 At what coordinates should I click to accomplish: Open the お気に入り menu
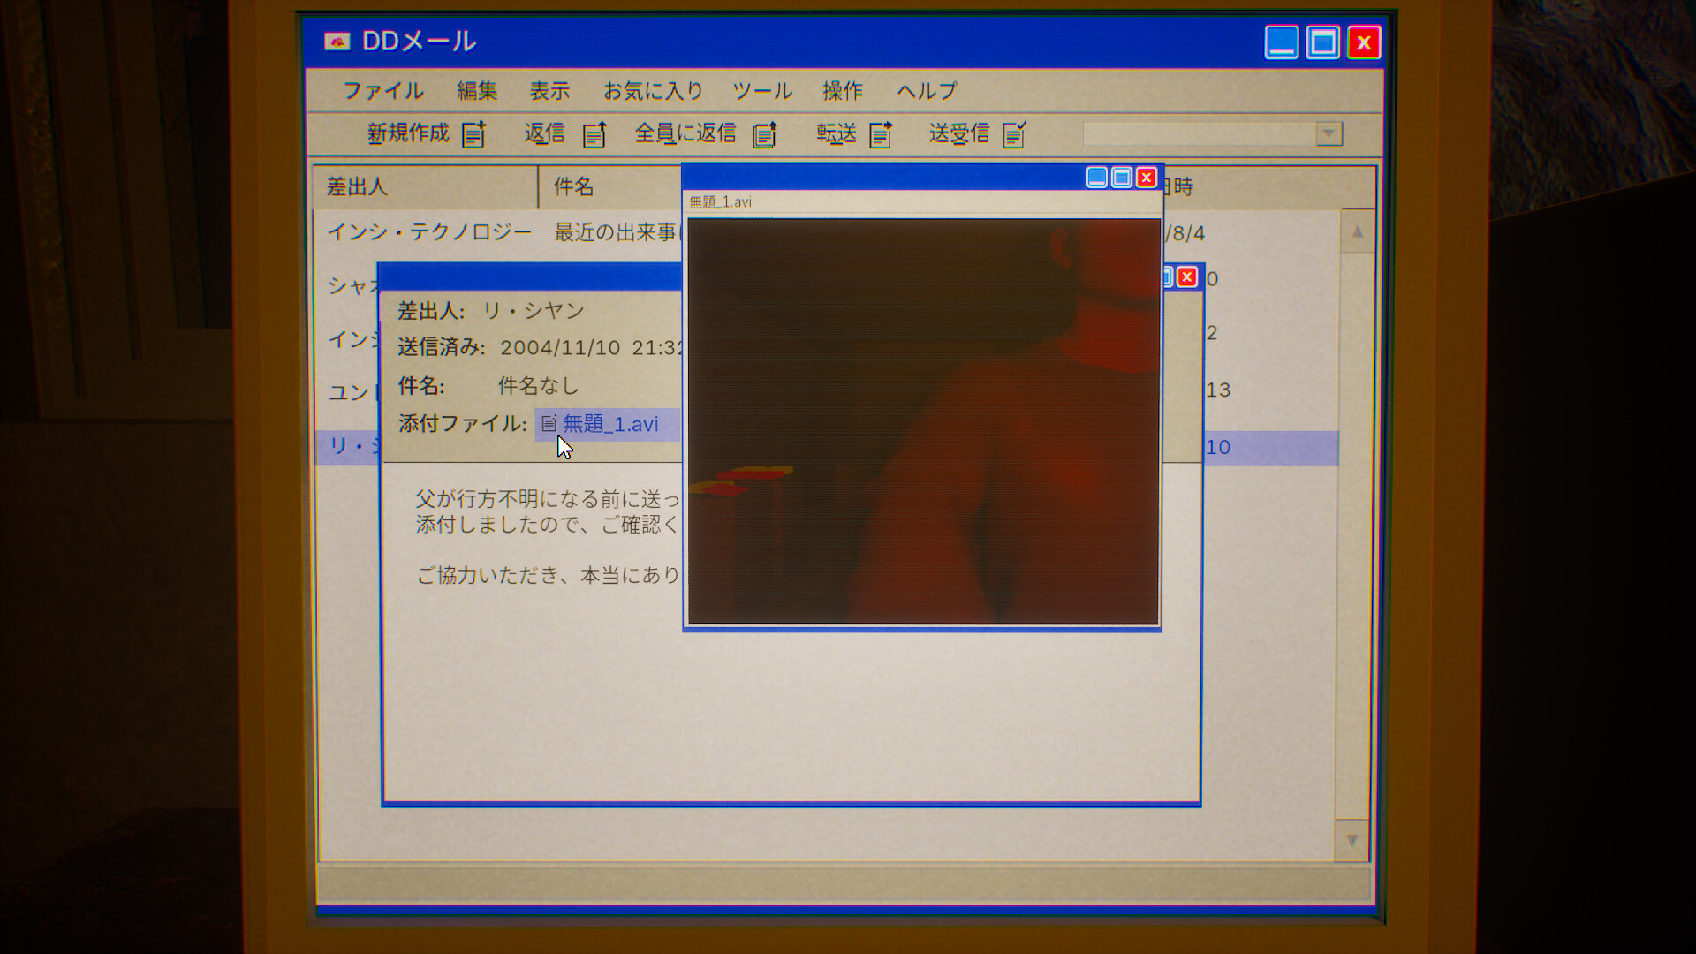(x=653, y=91)
